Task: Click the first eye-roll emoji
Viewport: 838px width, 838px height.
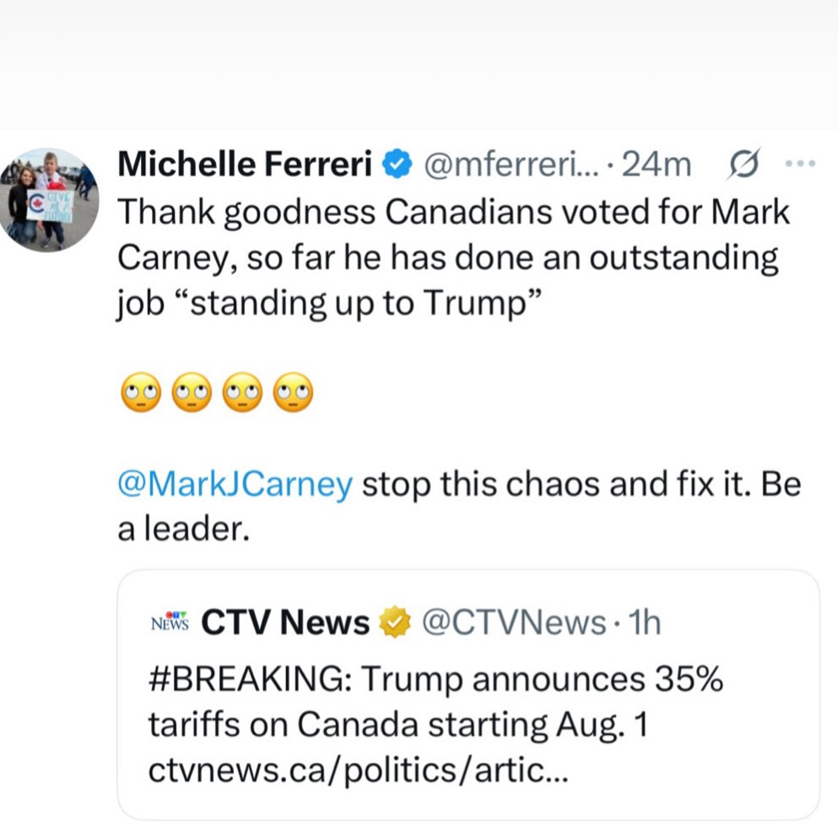Action: [140, 394]
